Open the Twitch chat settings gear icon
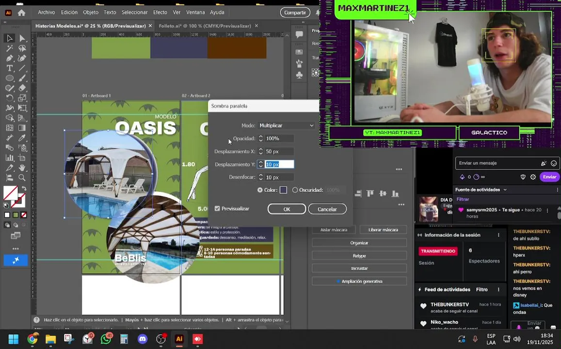Screen dimensions: 561x349 [533, 177]
